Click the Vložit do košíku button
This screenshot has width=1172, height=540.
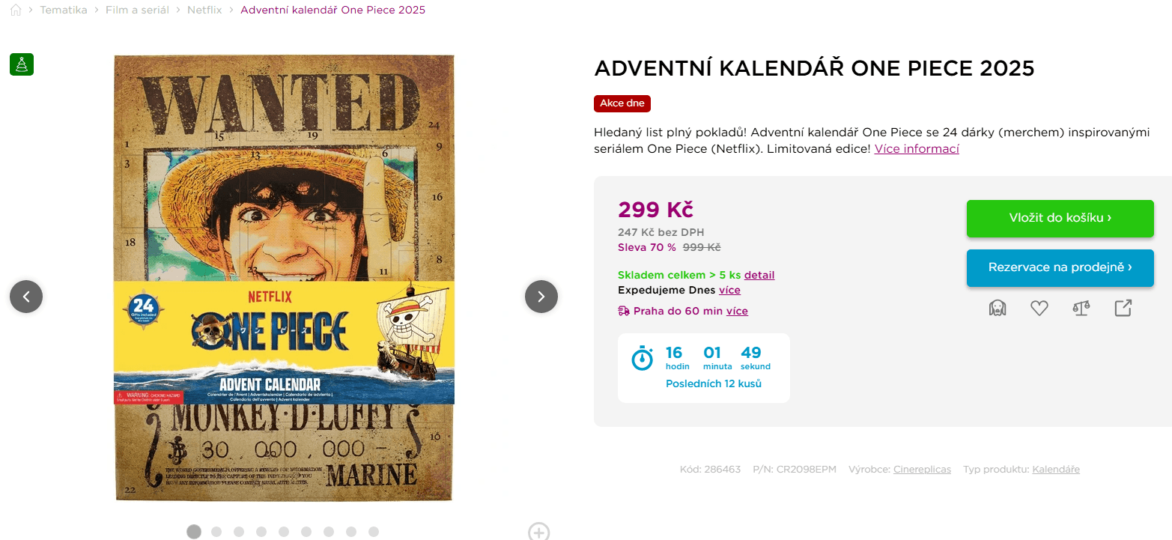1060,218
